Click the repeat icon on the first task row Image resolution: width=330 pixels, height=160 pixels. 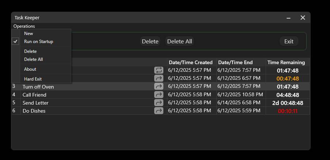159,70
